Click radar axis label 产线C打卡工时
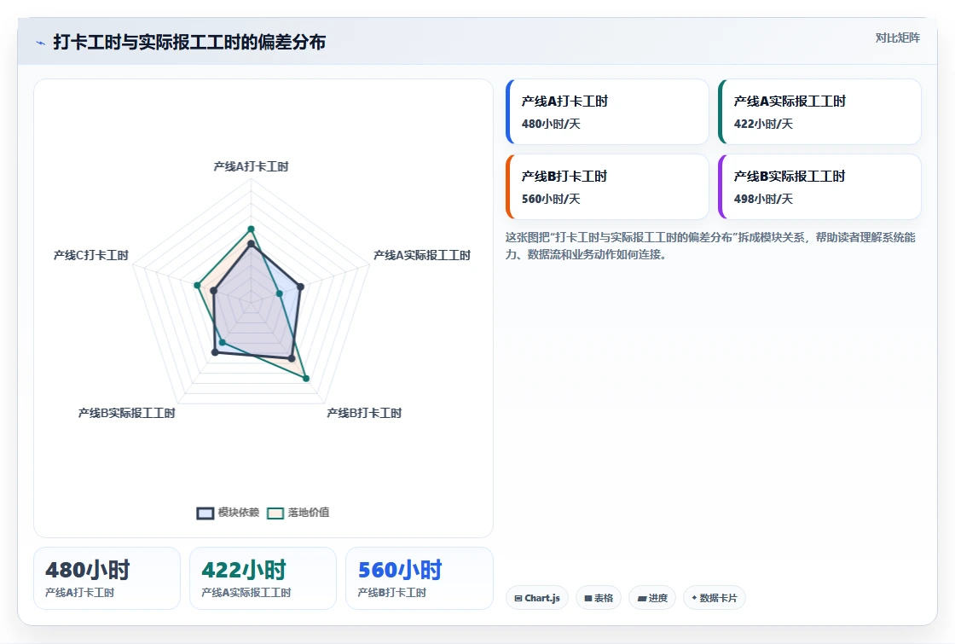 [x=90, y=255]
